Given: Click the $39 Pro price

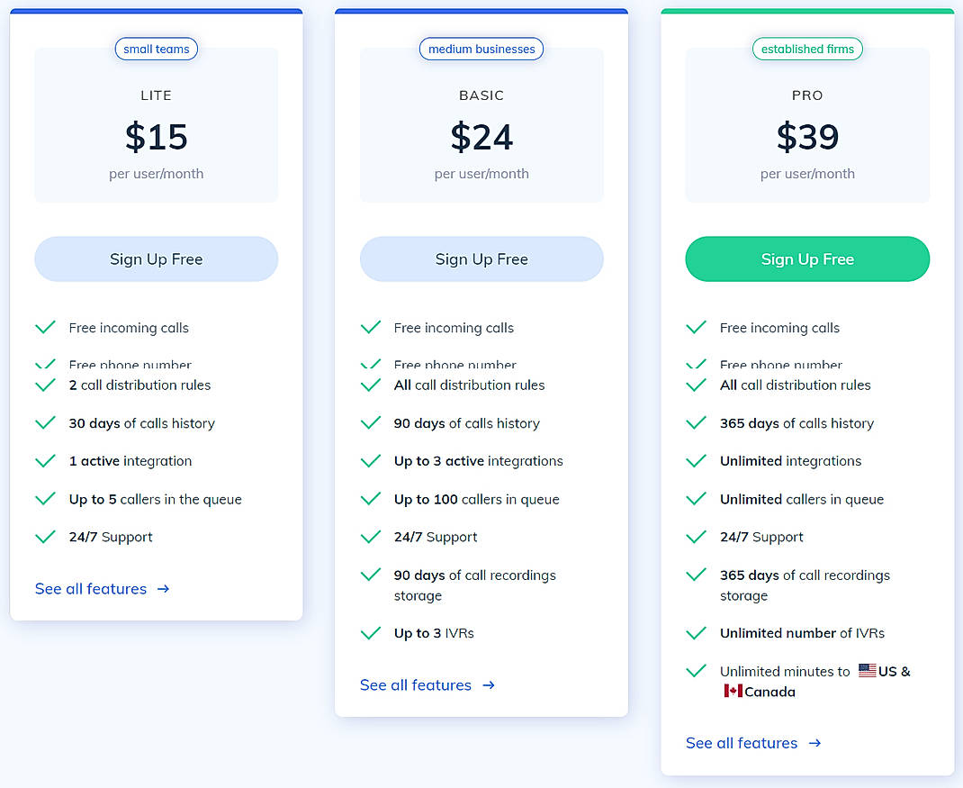Looking at the screenshot, I should (807, 137).
